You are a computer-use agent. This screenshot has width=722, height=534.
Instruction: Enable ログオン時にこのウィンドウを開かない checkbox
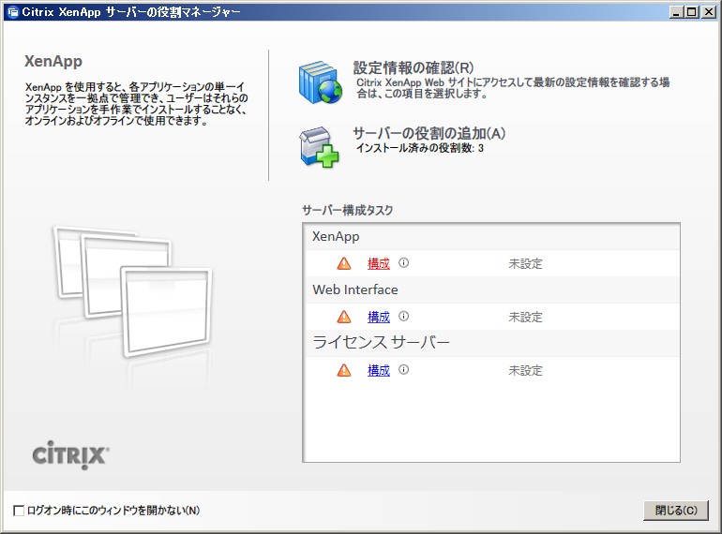pos(20,511)
